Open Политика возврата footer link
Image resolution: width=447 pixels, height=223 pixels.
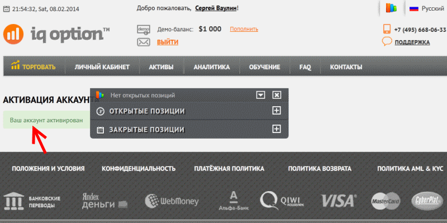(x=320, y=169)
